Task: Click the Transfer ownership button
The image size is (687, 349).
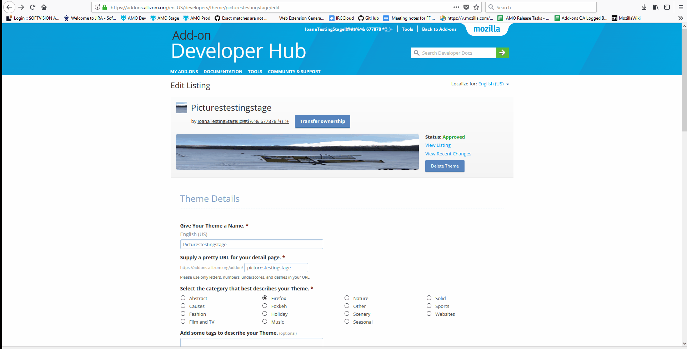Action: (322, 121)
